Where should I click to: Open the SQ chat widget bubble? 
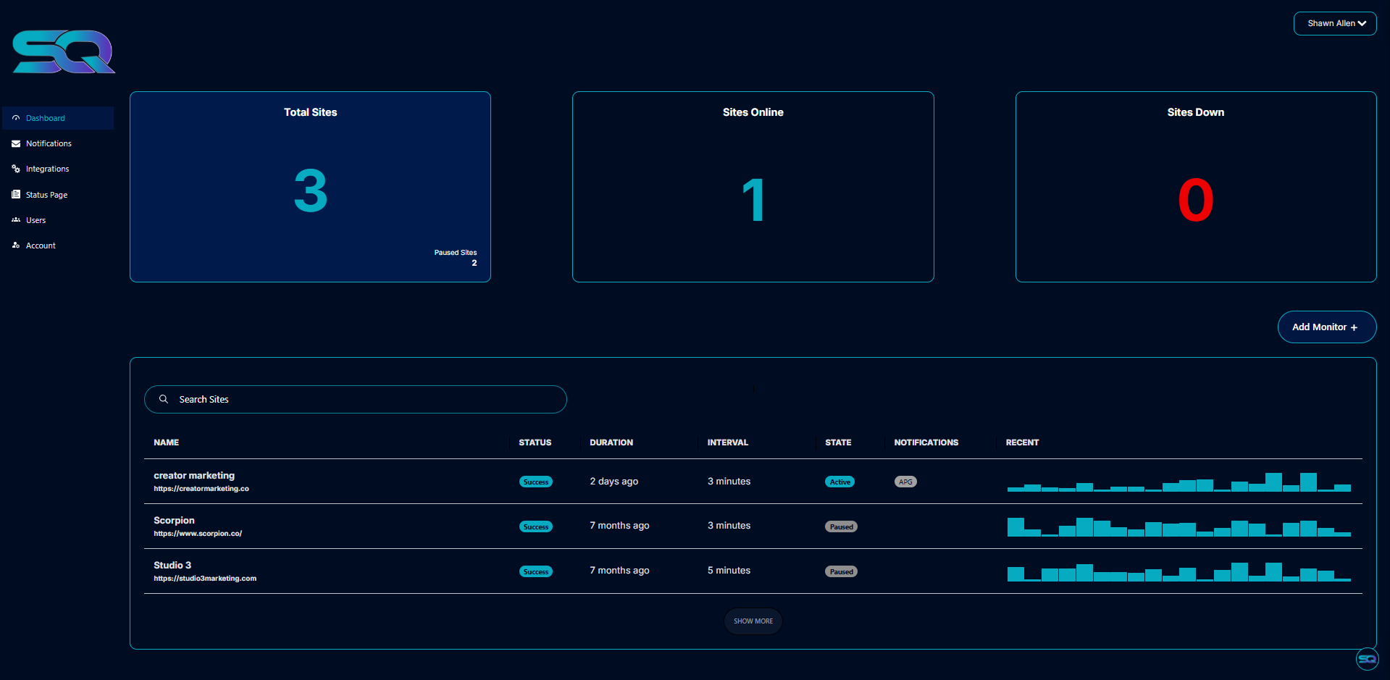[x=1367, y=659]
